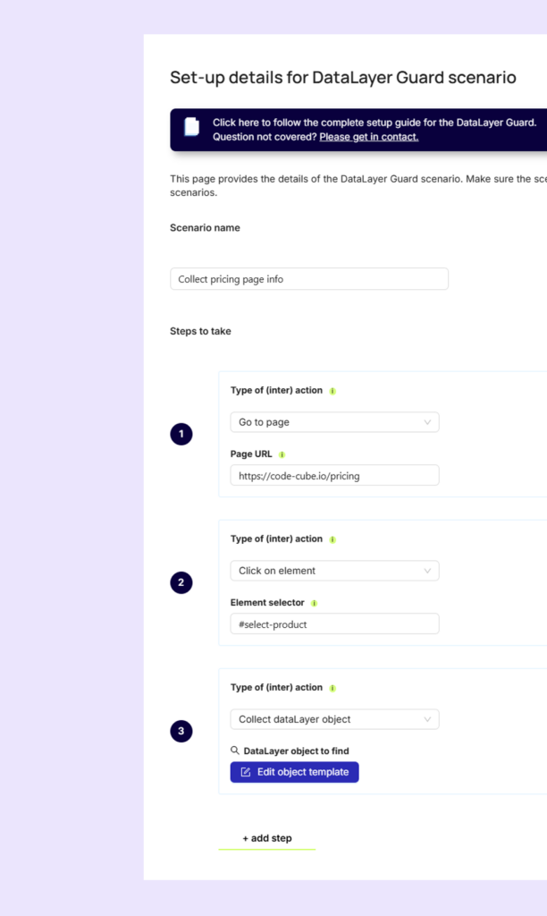Click into the Page URL input field
Screen dimensions: 547x916
(x=334, y=476)
